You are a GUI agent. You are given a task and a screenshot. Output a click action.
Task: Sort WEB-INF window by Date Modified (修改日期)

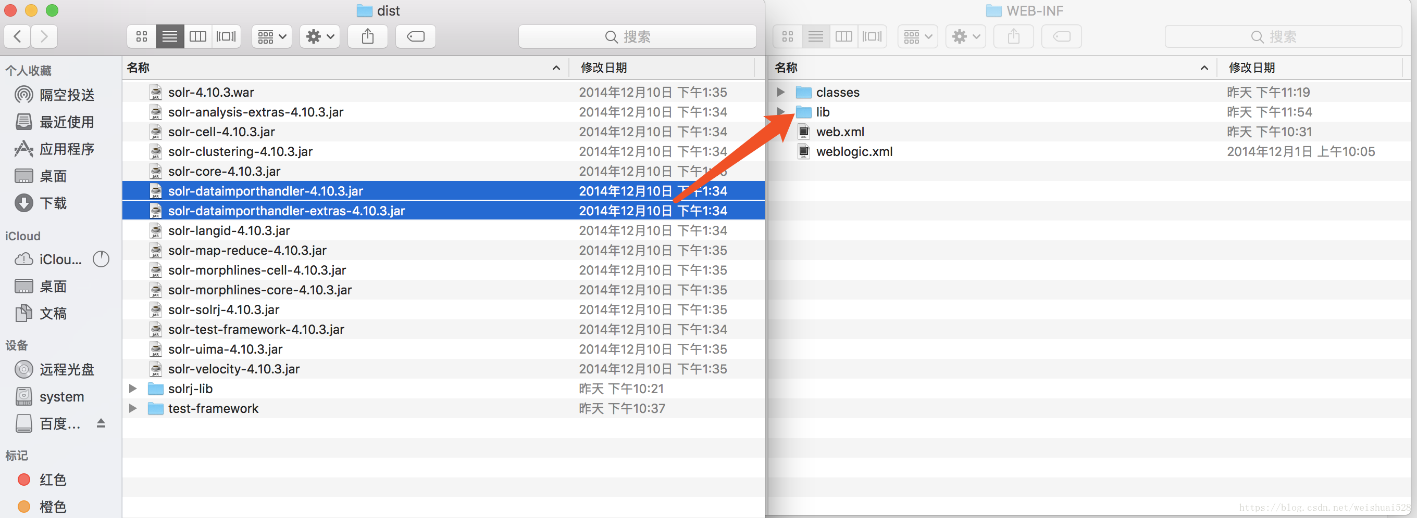1310,68
